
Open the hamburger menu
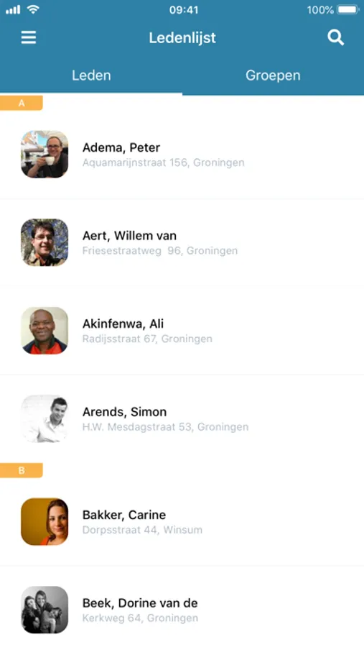pos(29,37)
